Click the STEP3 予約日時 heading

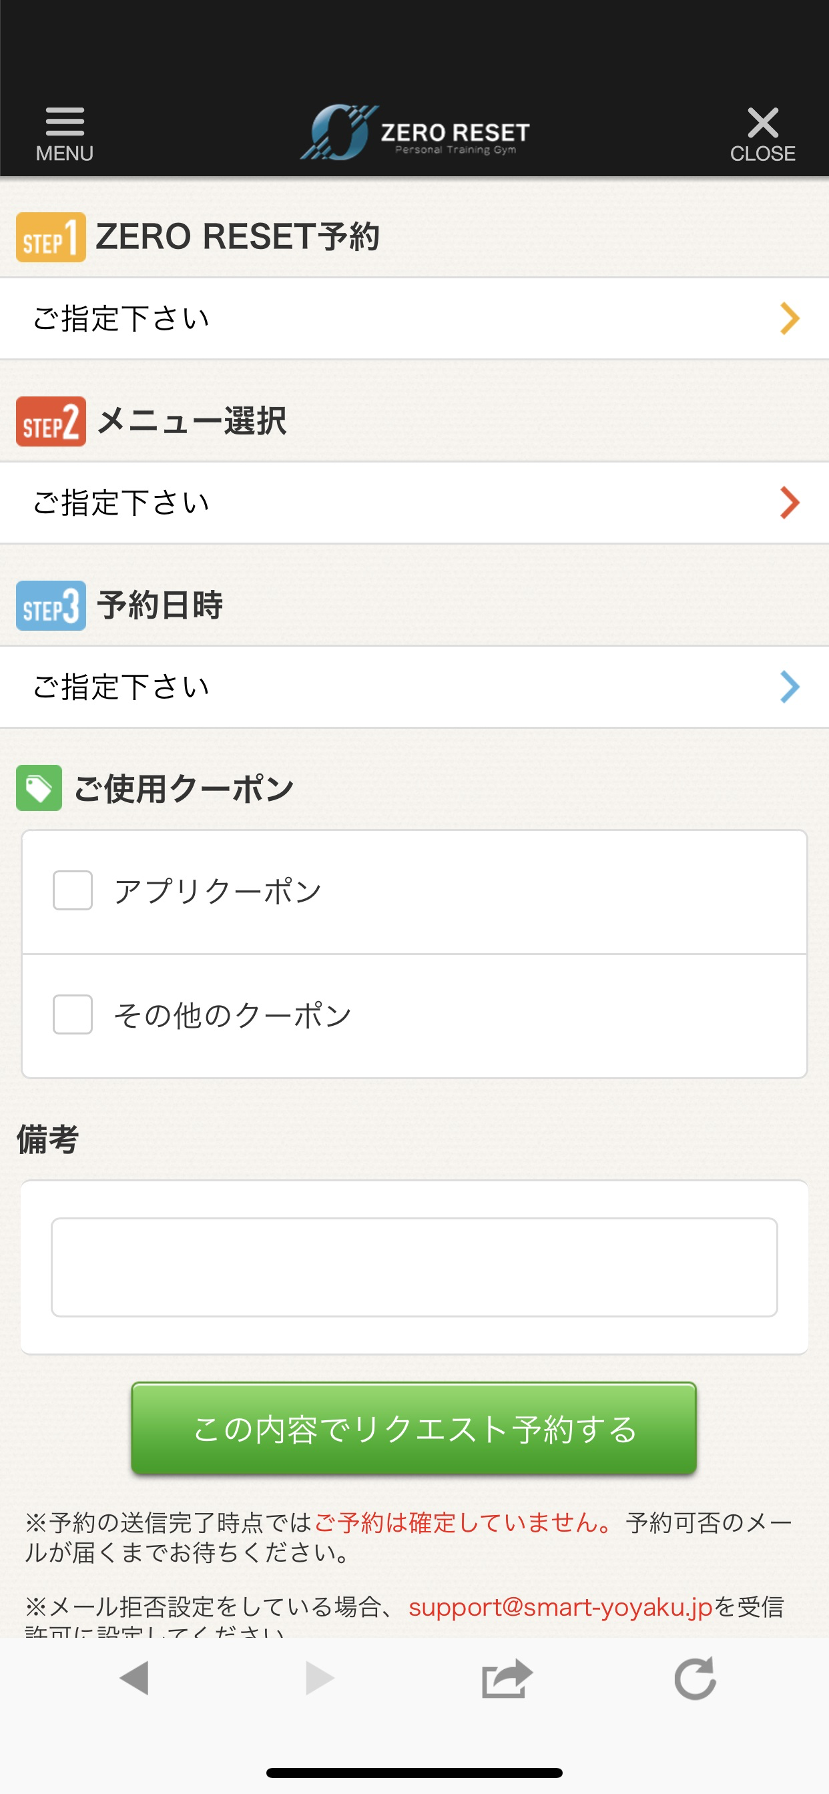click(x=120, y=605)
